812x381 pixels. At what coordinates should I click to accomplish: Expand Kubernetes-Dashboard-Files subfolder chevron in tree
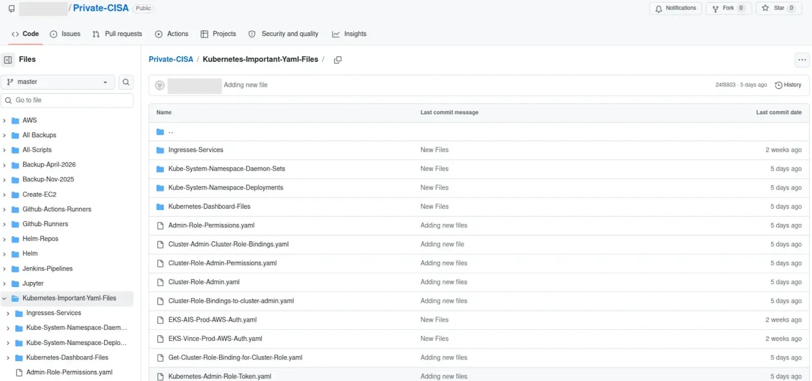8,358
